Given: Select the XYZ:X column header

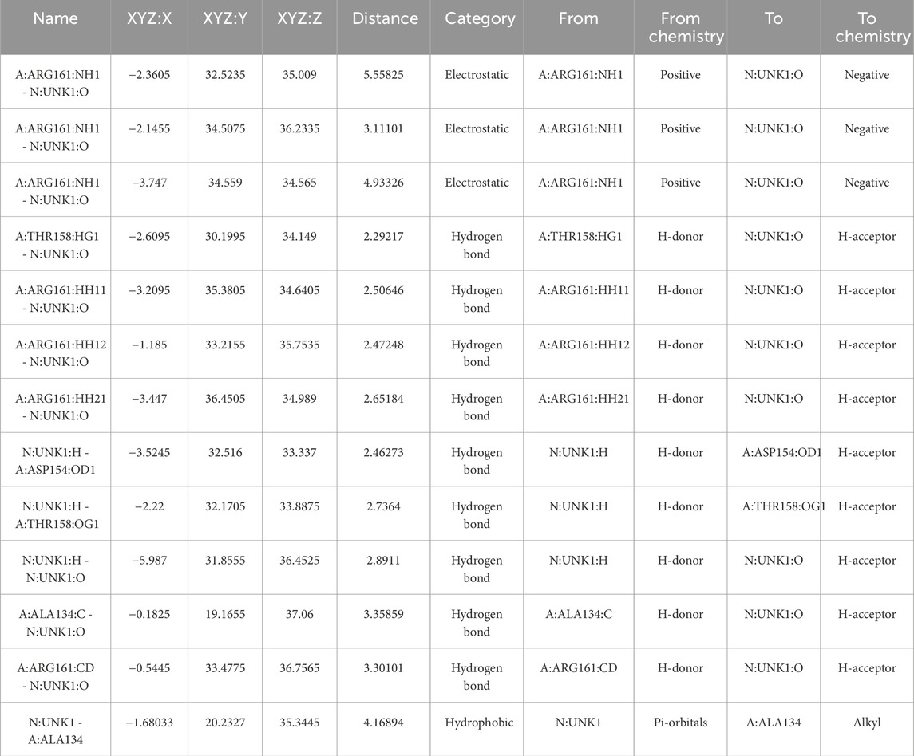Looking at the screenshot, I should (x=148, y=18).
